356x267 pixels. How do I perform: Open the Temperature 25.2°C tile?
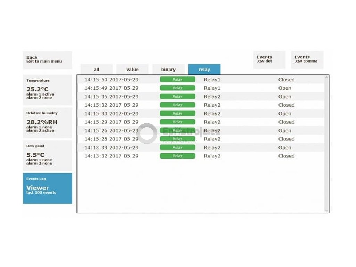(x=47, y=90)
